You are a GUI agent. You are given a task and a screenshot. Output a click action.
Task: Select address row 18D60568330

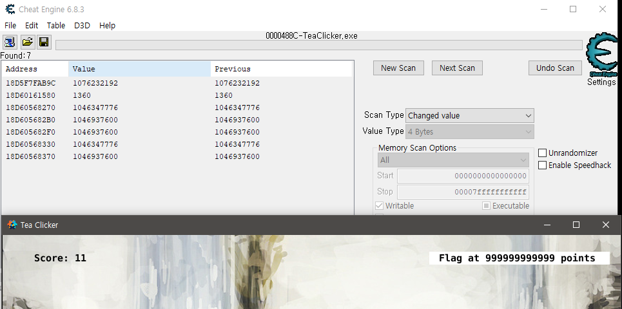[177, 144]
